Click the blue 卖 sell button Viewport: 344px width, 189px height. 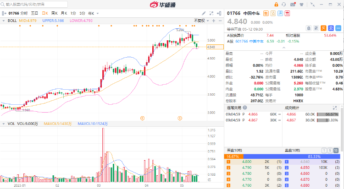tap(331, 28)
